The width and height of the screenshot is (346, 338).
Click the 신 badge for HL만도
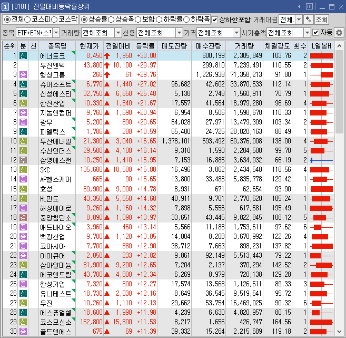[x=23, y=199]
